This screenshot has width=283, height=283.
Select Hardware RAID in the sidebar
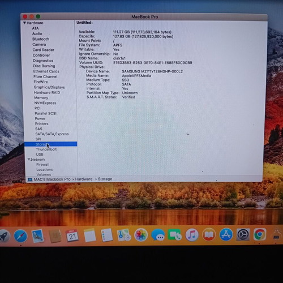[x=47, y=92]
